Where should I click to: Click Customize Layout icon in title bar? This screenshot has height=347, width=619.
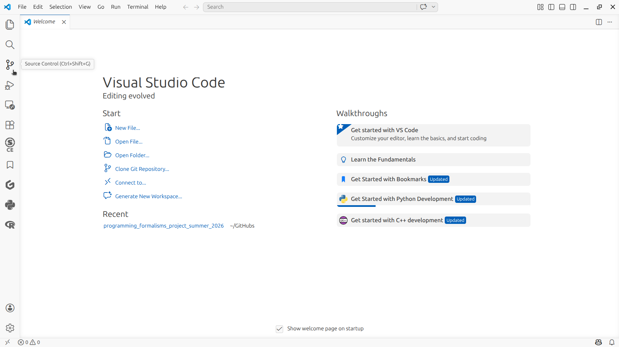(x=541, y=7)
